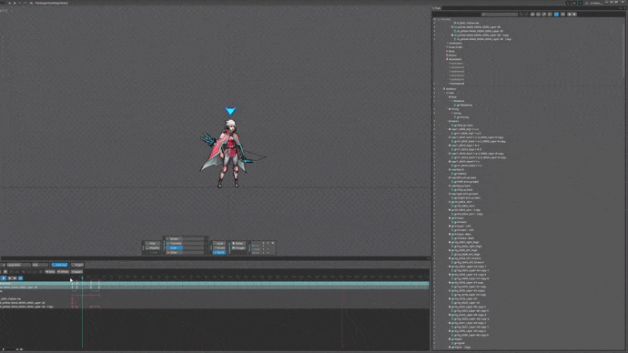Switch axes to World
628x353 pixels.
click(x=219, y=253)
